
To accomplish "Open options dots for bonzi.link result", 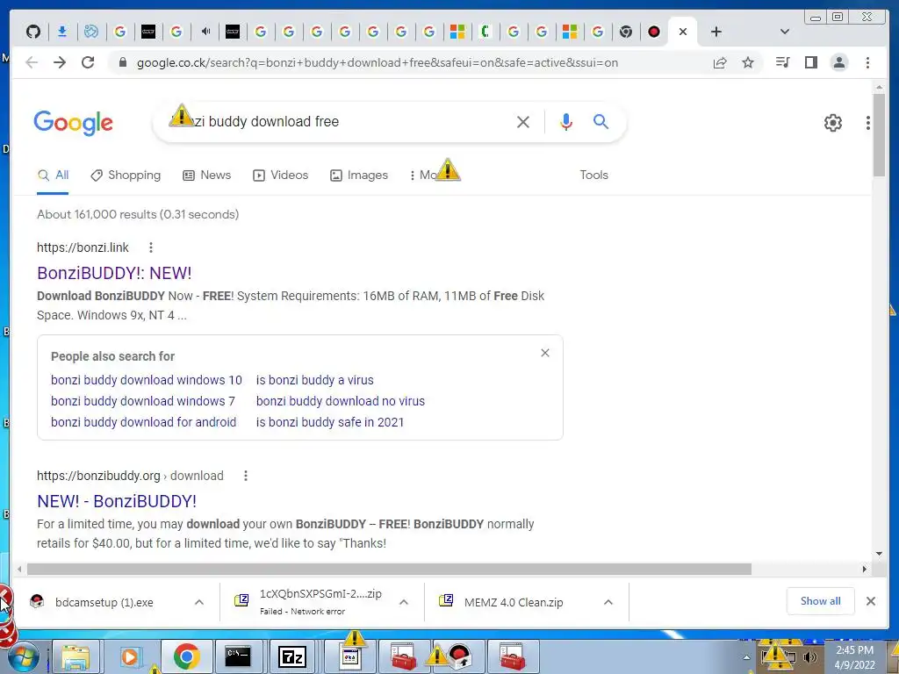I will click(x=151, y=247).
